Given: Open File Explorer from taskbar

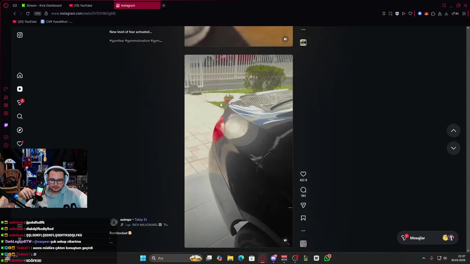Looking at the screenshot, I should (230, 258).
